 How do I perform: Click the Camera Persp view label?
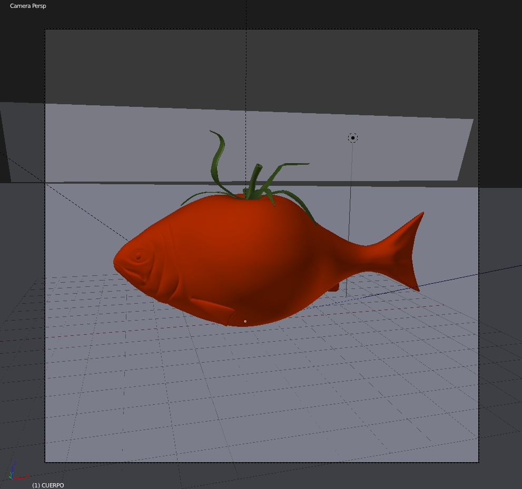[x=28, y=6]
